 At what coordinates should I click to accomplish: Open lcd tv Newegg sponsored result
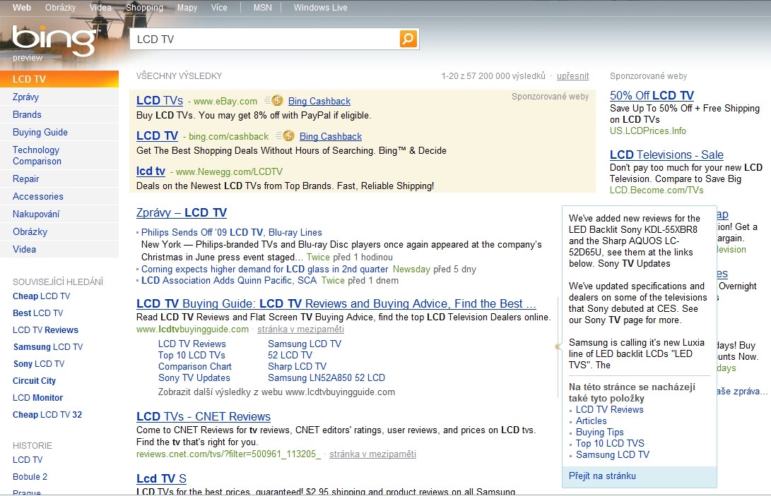point(151,171)
